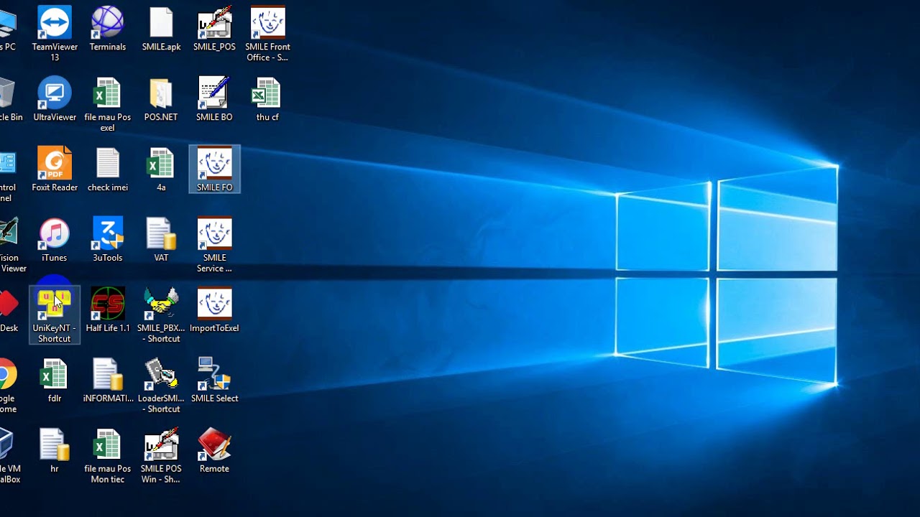The image size is (920, 517).
Task: Click the check imei text file
Action: tap(108, 169)
